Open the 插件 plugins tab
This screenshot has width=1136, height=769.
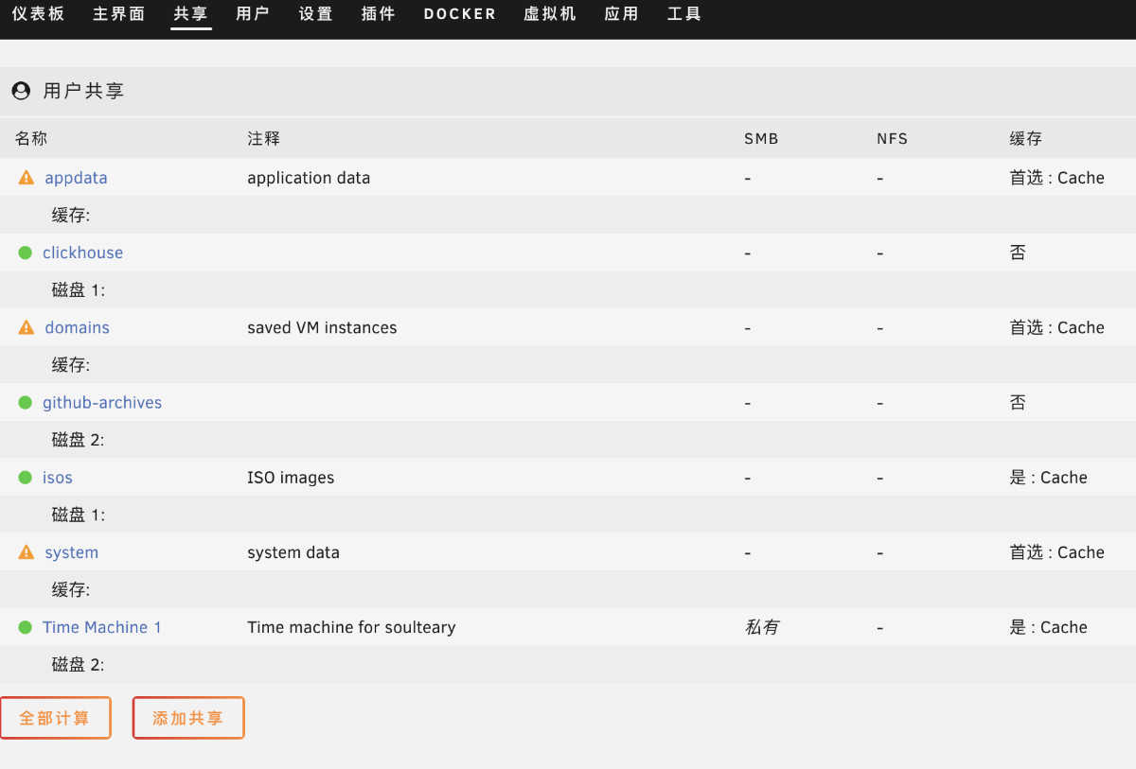click(378, 14)
